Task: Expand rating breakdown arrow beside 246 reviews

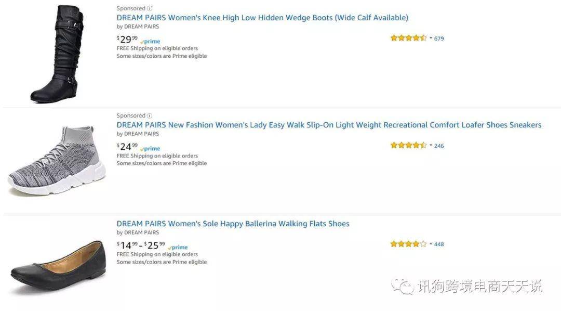Action: pos(431,145)
